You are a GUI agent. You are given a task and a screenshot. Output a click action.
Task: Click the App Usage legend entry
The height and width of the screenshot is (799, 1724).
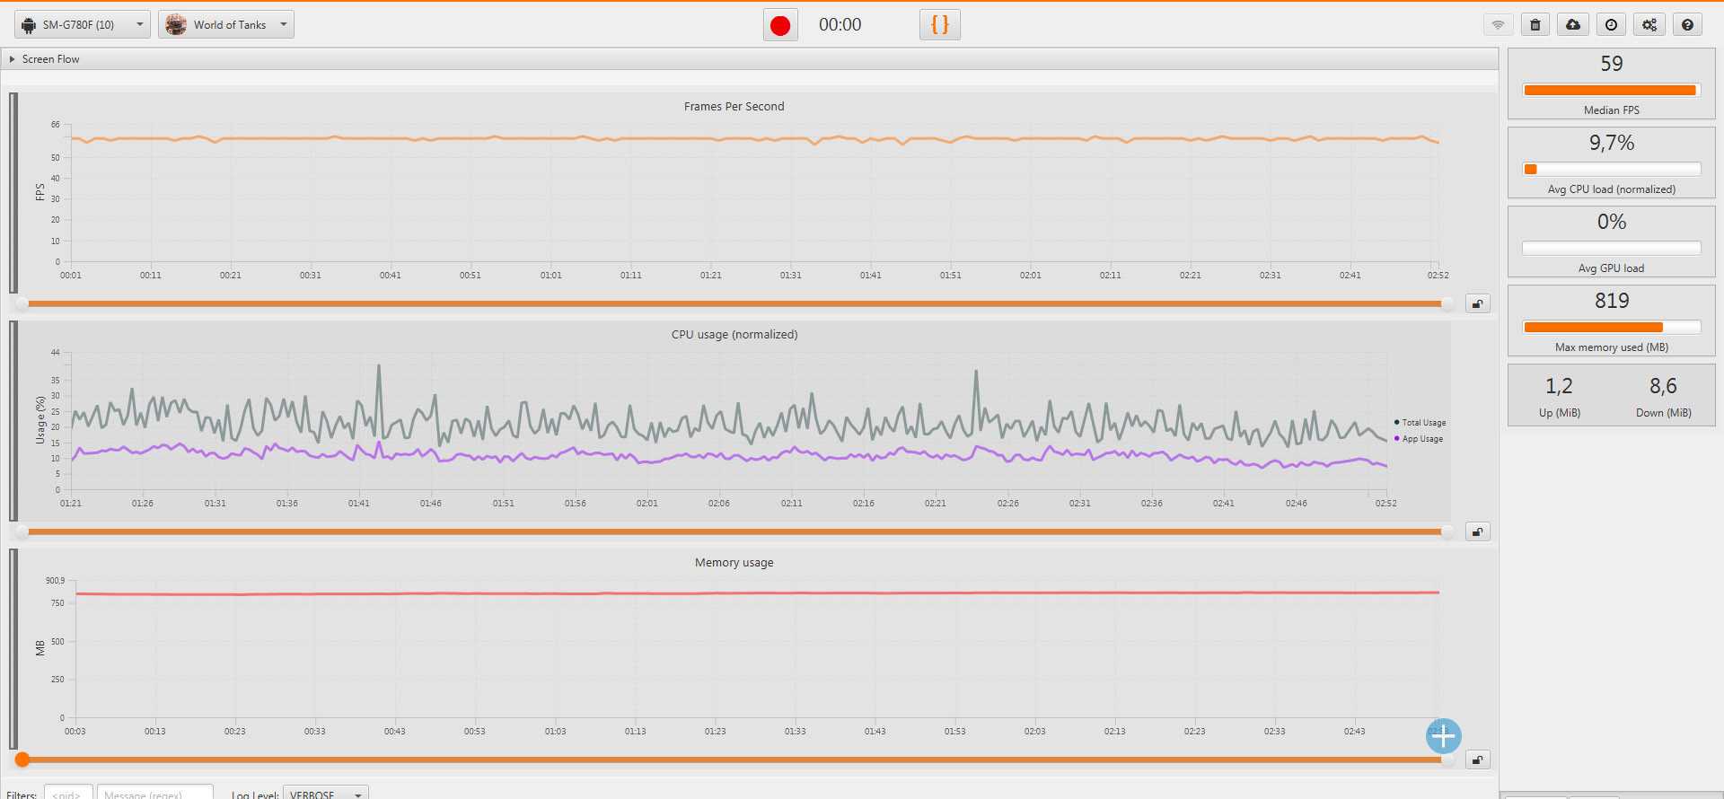pyautogui.click(x=1421, y=439)
